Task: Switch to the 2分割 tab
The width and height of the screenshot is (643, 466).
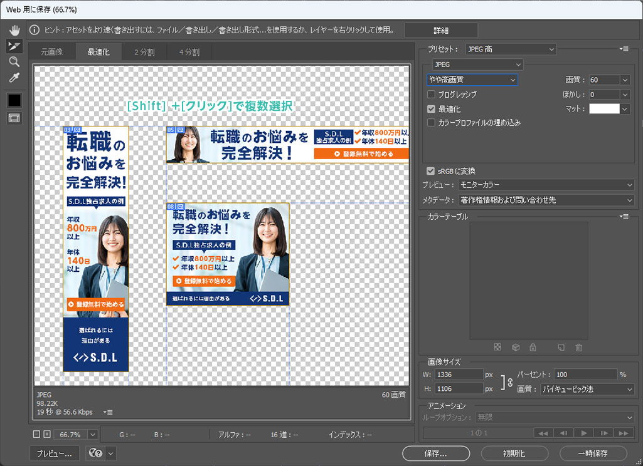Action: [x=144, y=52]
